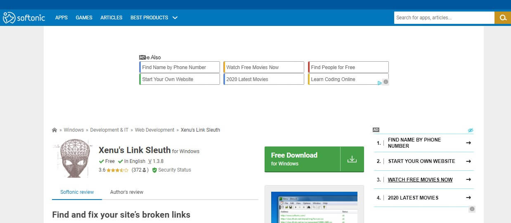Click the sidebar 2020 LATEST MOVIES link
Screen dimensions: 511x223
(x=413, y=198)
